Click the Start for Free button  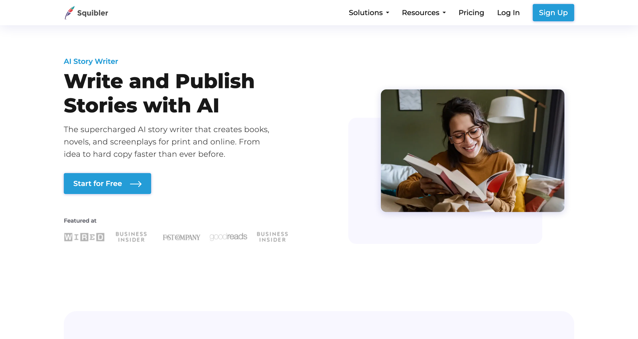pyautogui.click(x=107, y=183)
